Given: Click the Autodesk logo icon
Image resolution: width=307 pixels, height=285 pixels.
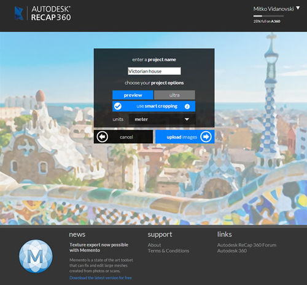Looking at the screenshot, I should 19,14.
